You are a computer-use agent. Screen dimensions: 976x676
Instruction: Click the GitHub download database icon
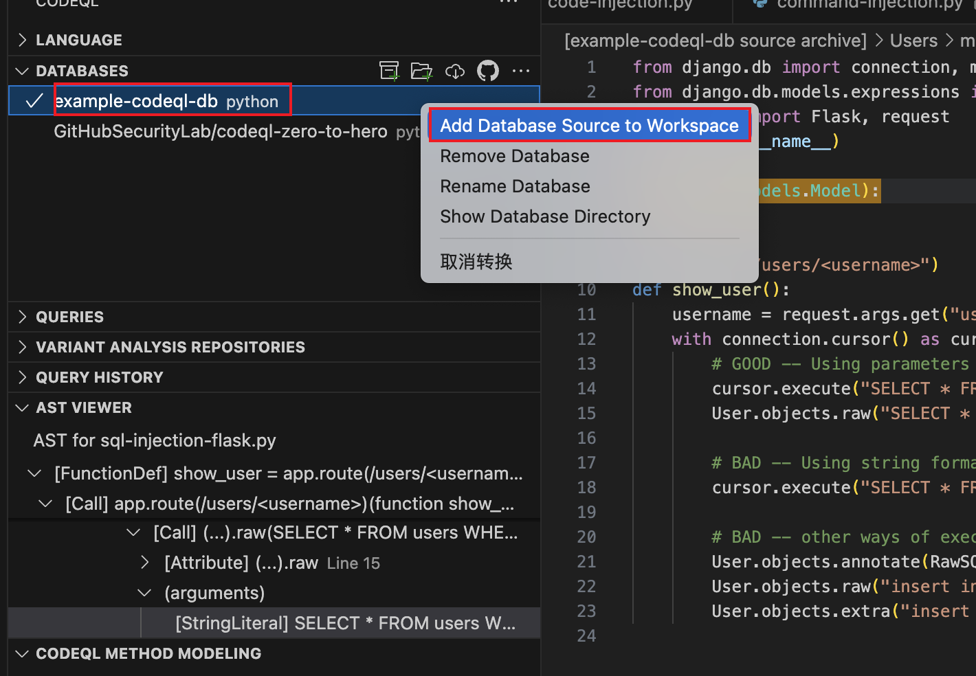tap(488, 71)
